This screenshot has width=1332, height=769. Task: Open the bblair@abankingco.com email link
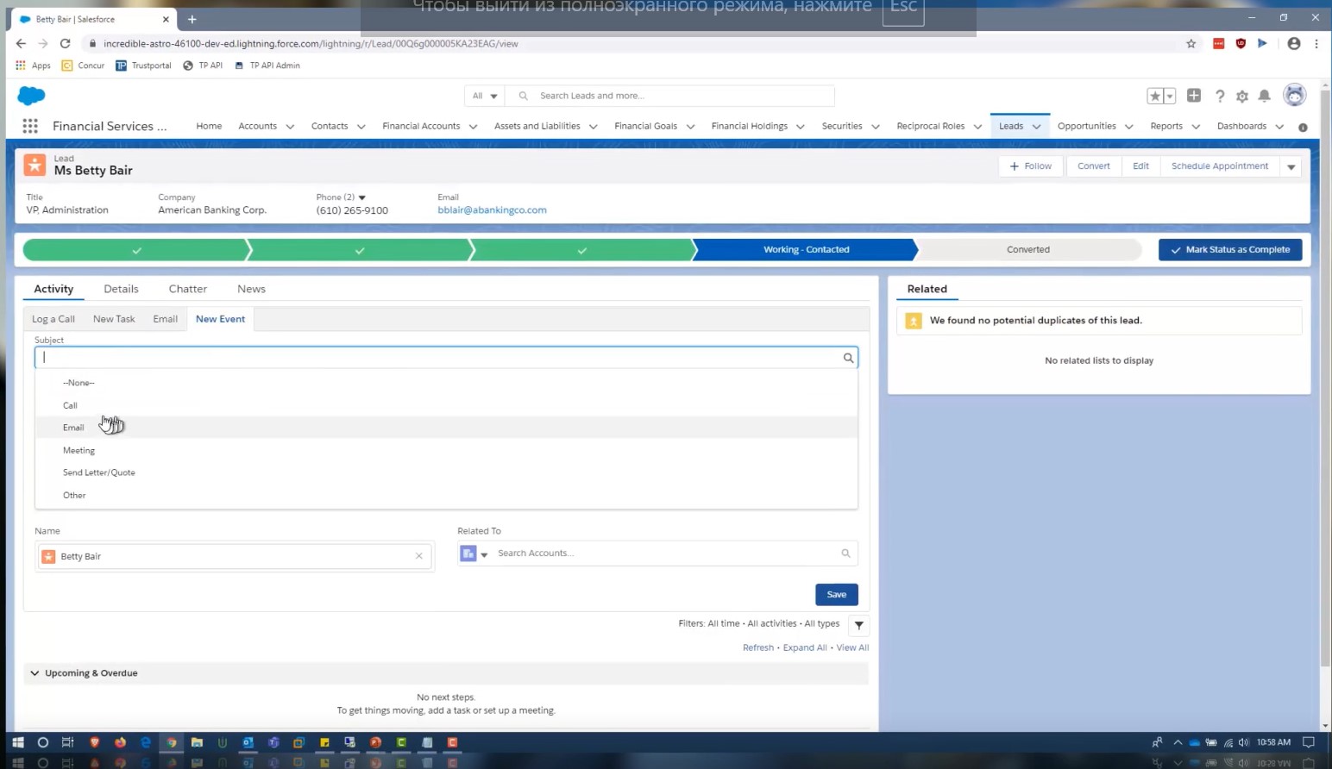(x=492, y=209)
